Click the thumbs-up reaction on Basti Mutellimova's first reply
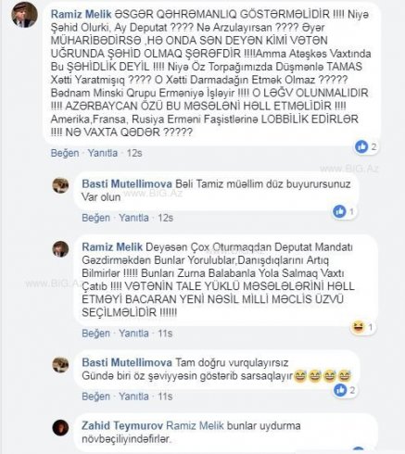Viewport: 405px width, 454px height. pyautogui.click(x=339, y=211)
